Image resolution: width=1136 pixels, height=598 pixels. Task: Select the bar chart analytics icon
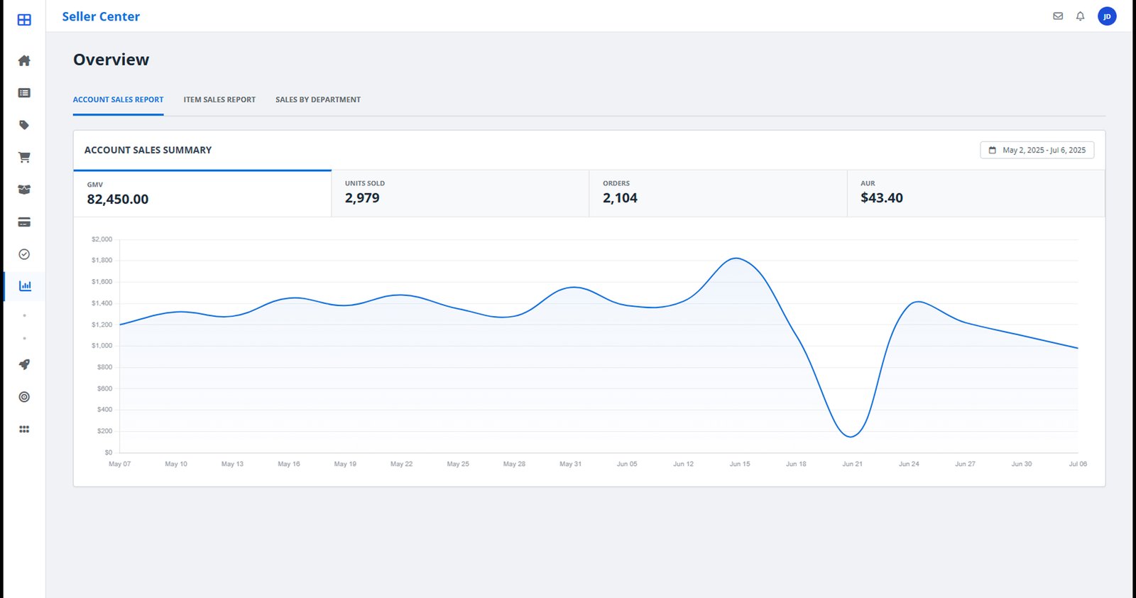[25, 286]
